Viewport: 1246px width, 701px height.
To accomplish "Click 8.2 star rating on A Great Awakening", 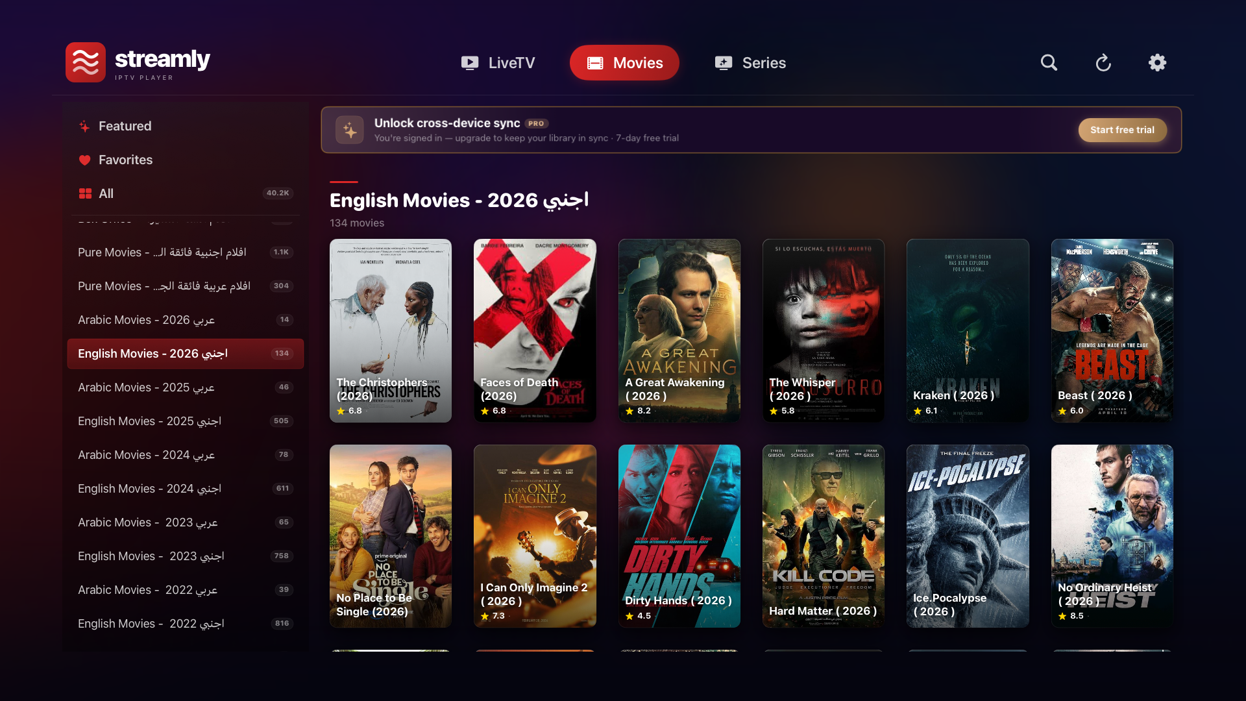I will 638,411.
